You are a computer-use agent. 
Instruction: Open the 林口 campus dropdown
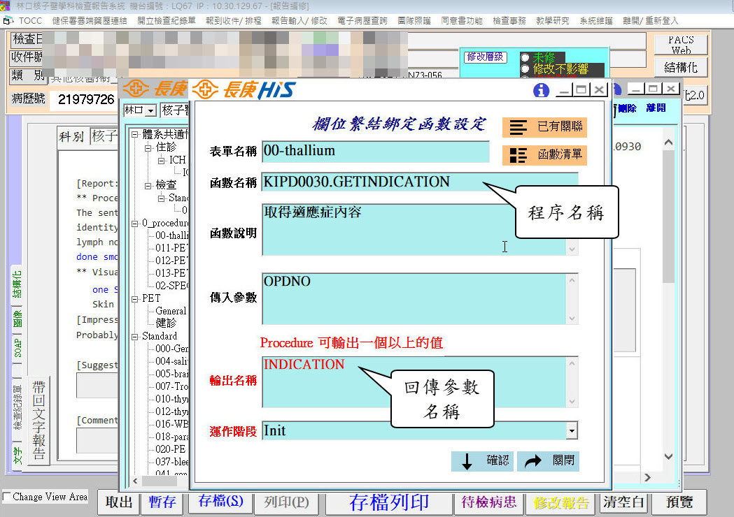150,111
